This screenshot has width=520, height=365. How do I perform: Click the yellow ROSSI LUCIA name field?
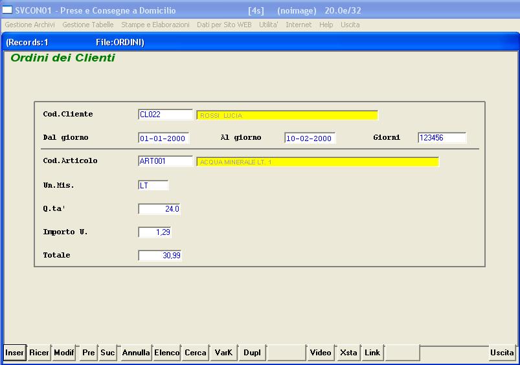point(287,115)
